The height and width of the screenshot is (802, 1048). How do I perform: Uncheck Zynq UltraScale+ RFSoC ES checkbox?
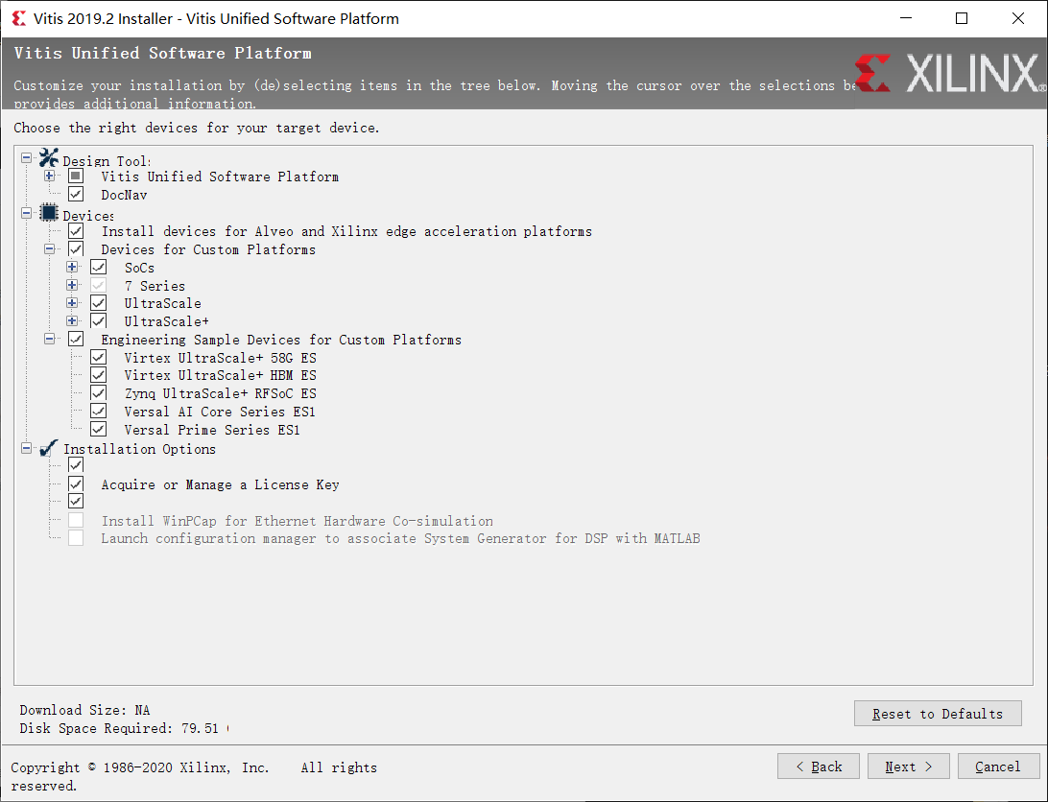click(98, 393)
